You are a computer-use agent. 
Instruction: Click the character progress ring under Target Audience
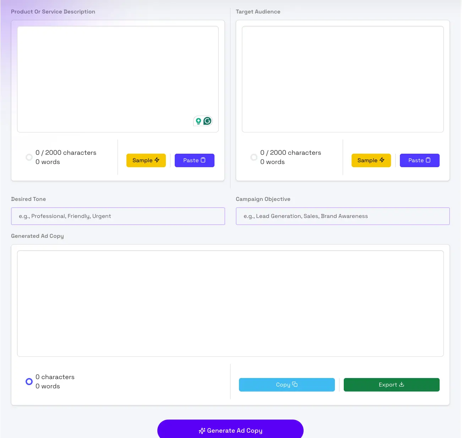(254, 157)
